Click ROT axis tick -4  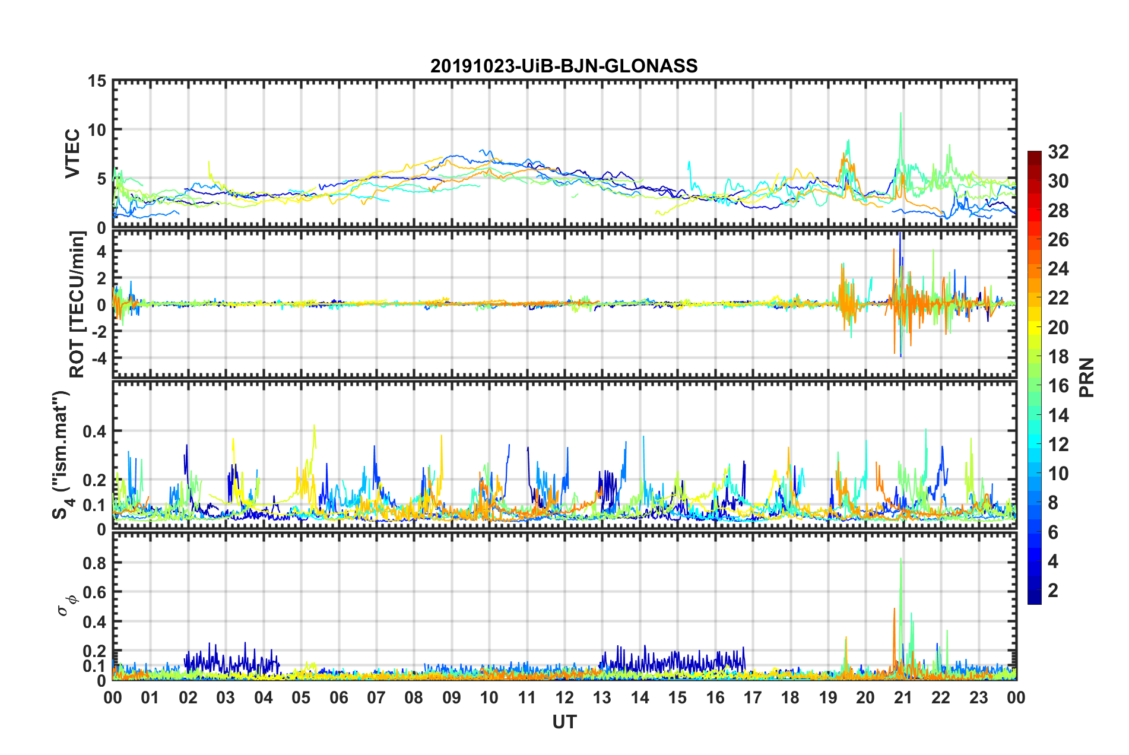coord(99,358)
